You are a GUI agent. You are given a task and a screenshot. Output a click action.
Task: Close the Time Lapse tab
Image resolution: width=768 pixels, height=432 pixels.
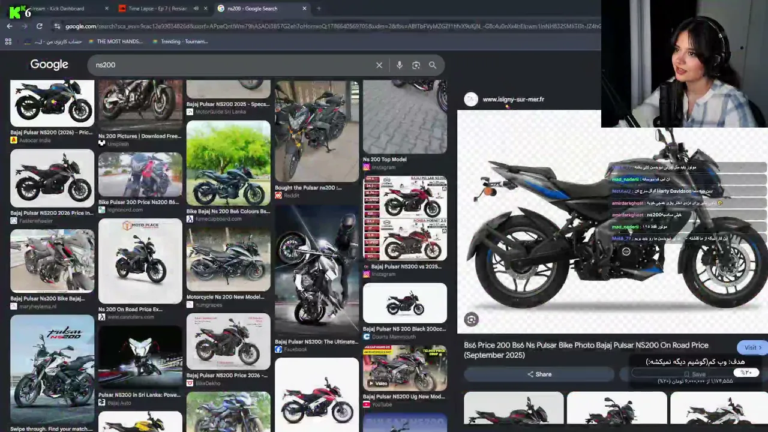[x=206, y=8]
